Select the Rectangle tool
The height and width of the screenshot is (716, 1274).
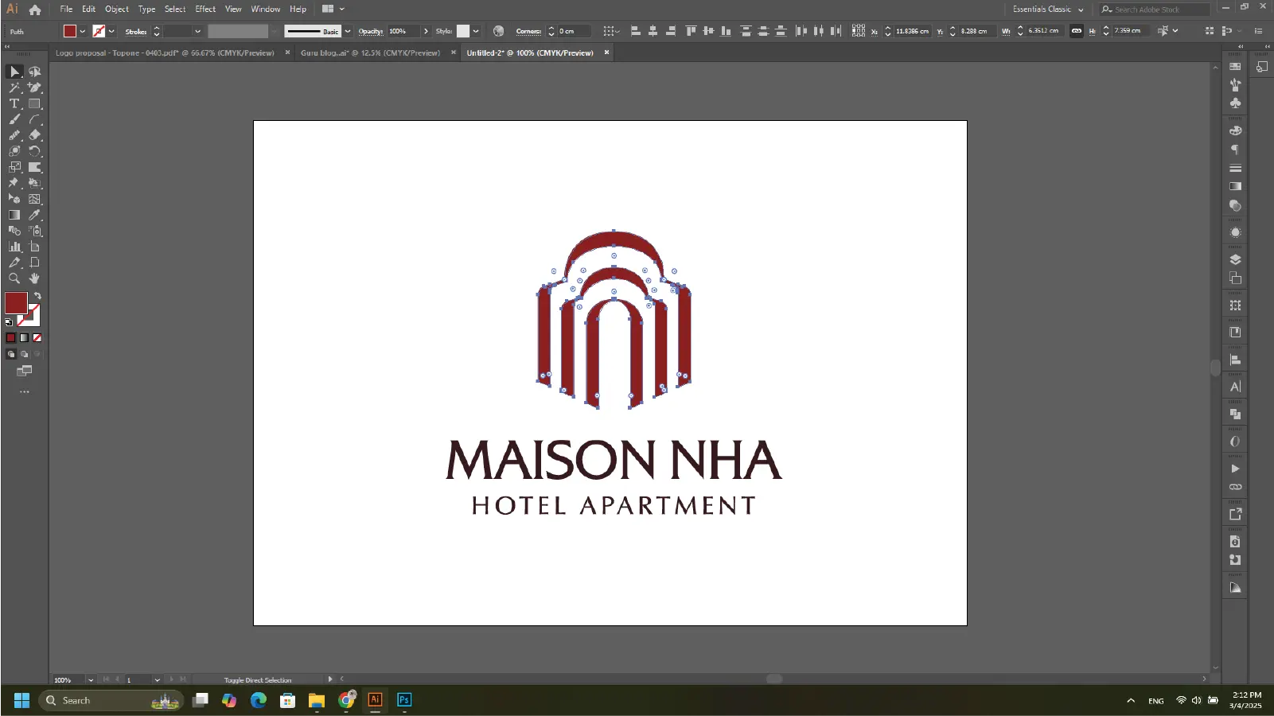pos(34,103)
